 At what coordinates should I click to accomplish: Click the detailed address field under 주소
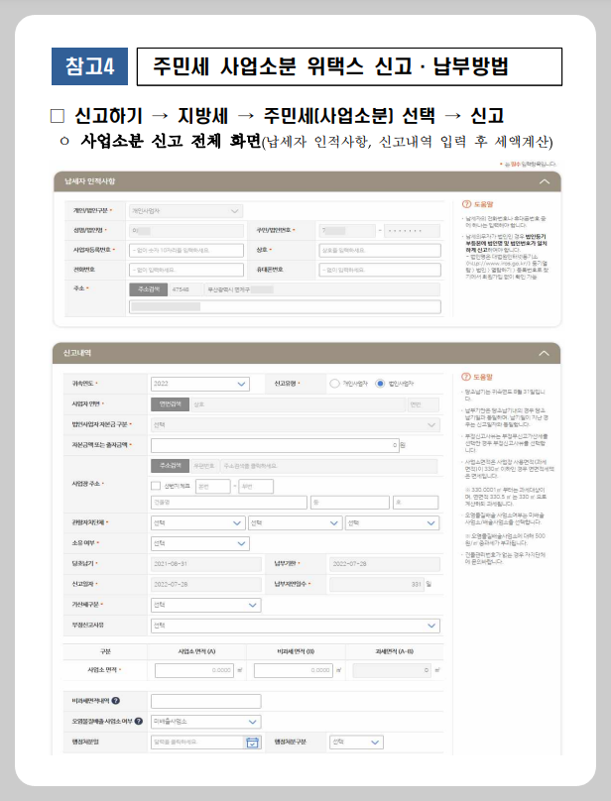click(x=285, y=306)
